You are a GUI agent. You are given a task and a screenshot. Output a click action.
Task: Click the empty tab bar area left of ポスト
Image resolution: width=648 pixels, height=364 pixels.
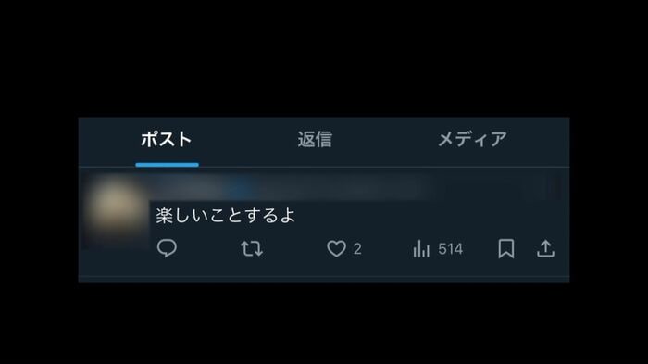click(x=107, y=141)
